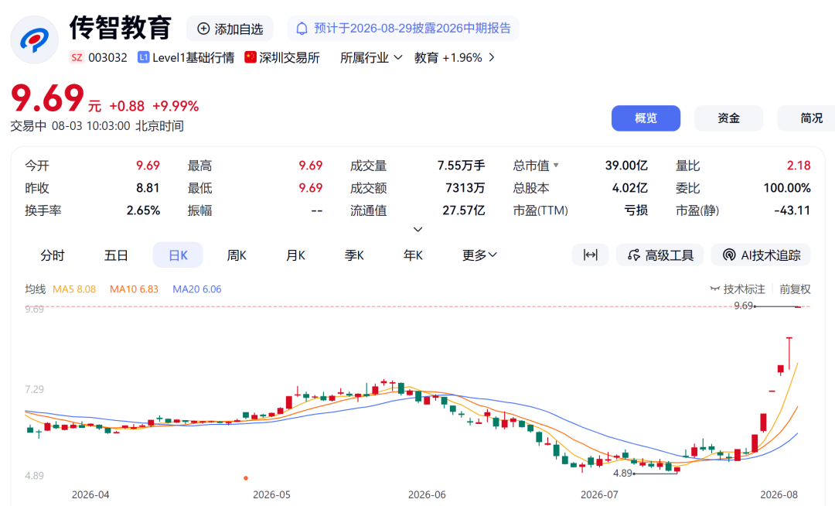Click 前复权 adjustment option
Screen dimensions: 835x506
(x=795, y=289)
